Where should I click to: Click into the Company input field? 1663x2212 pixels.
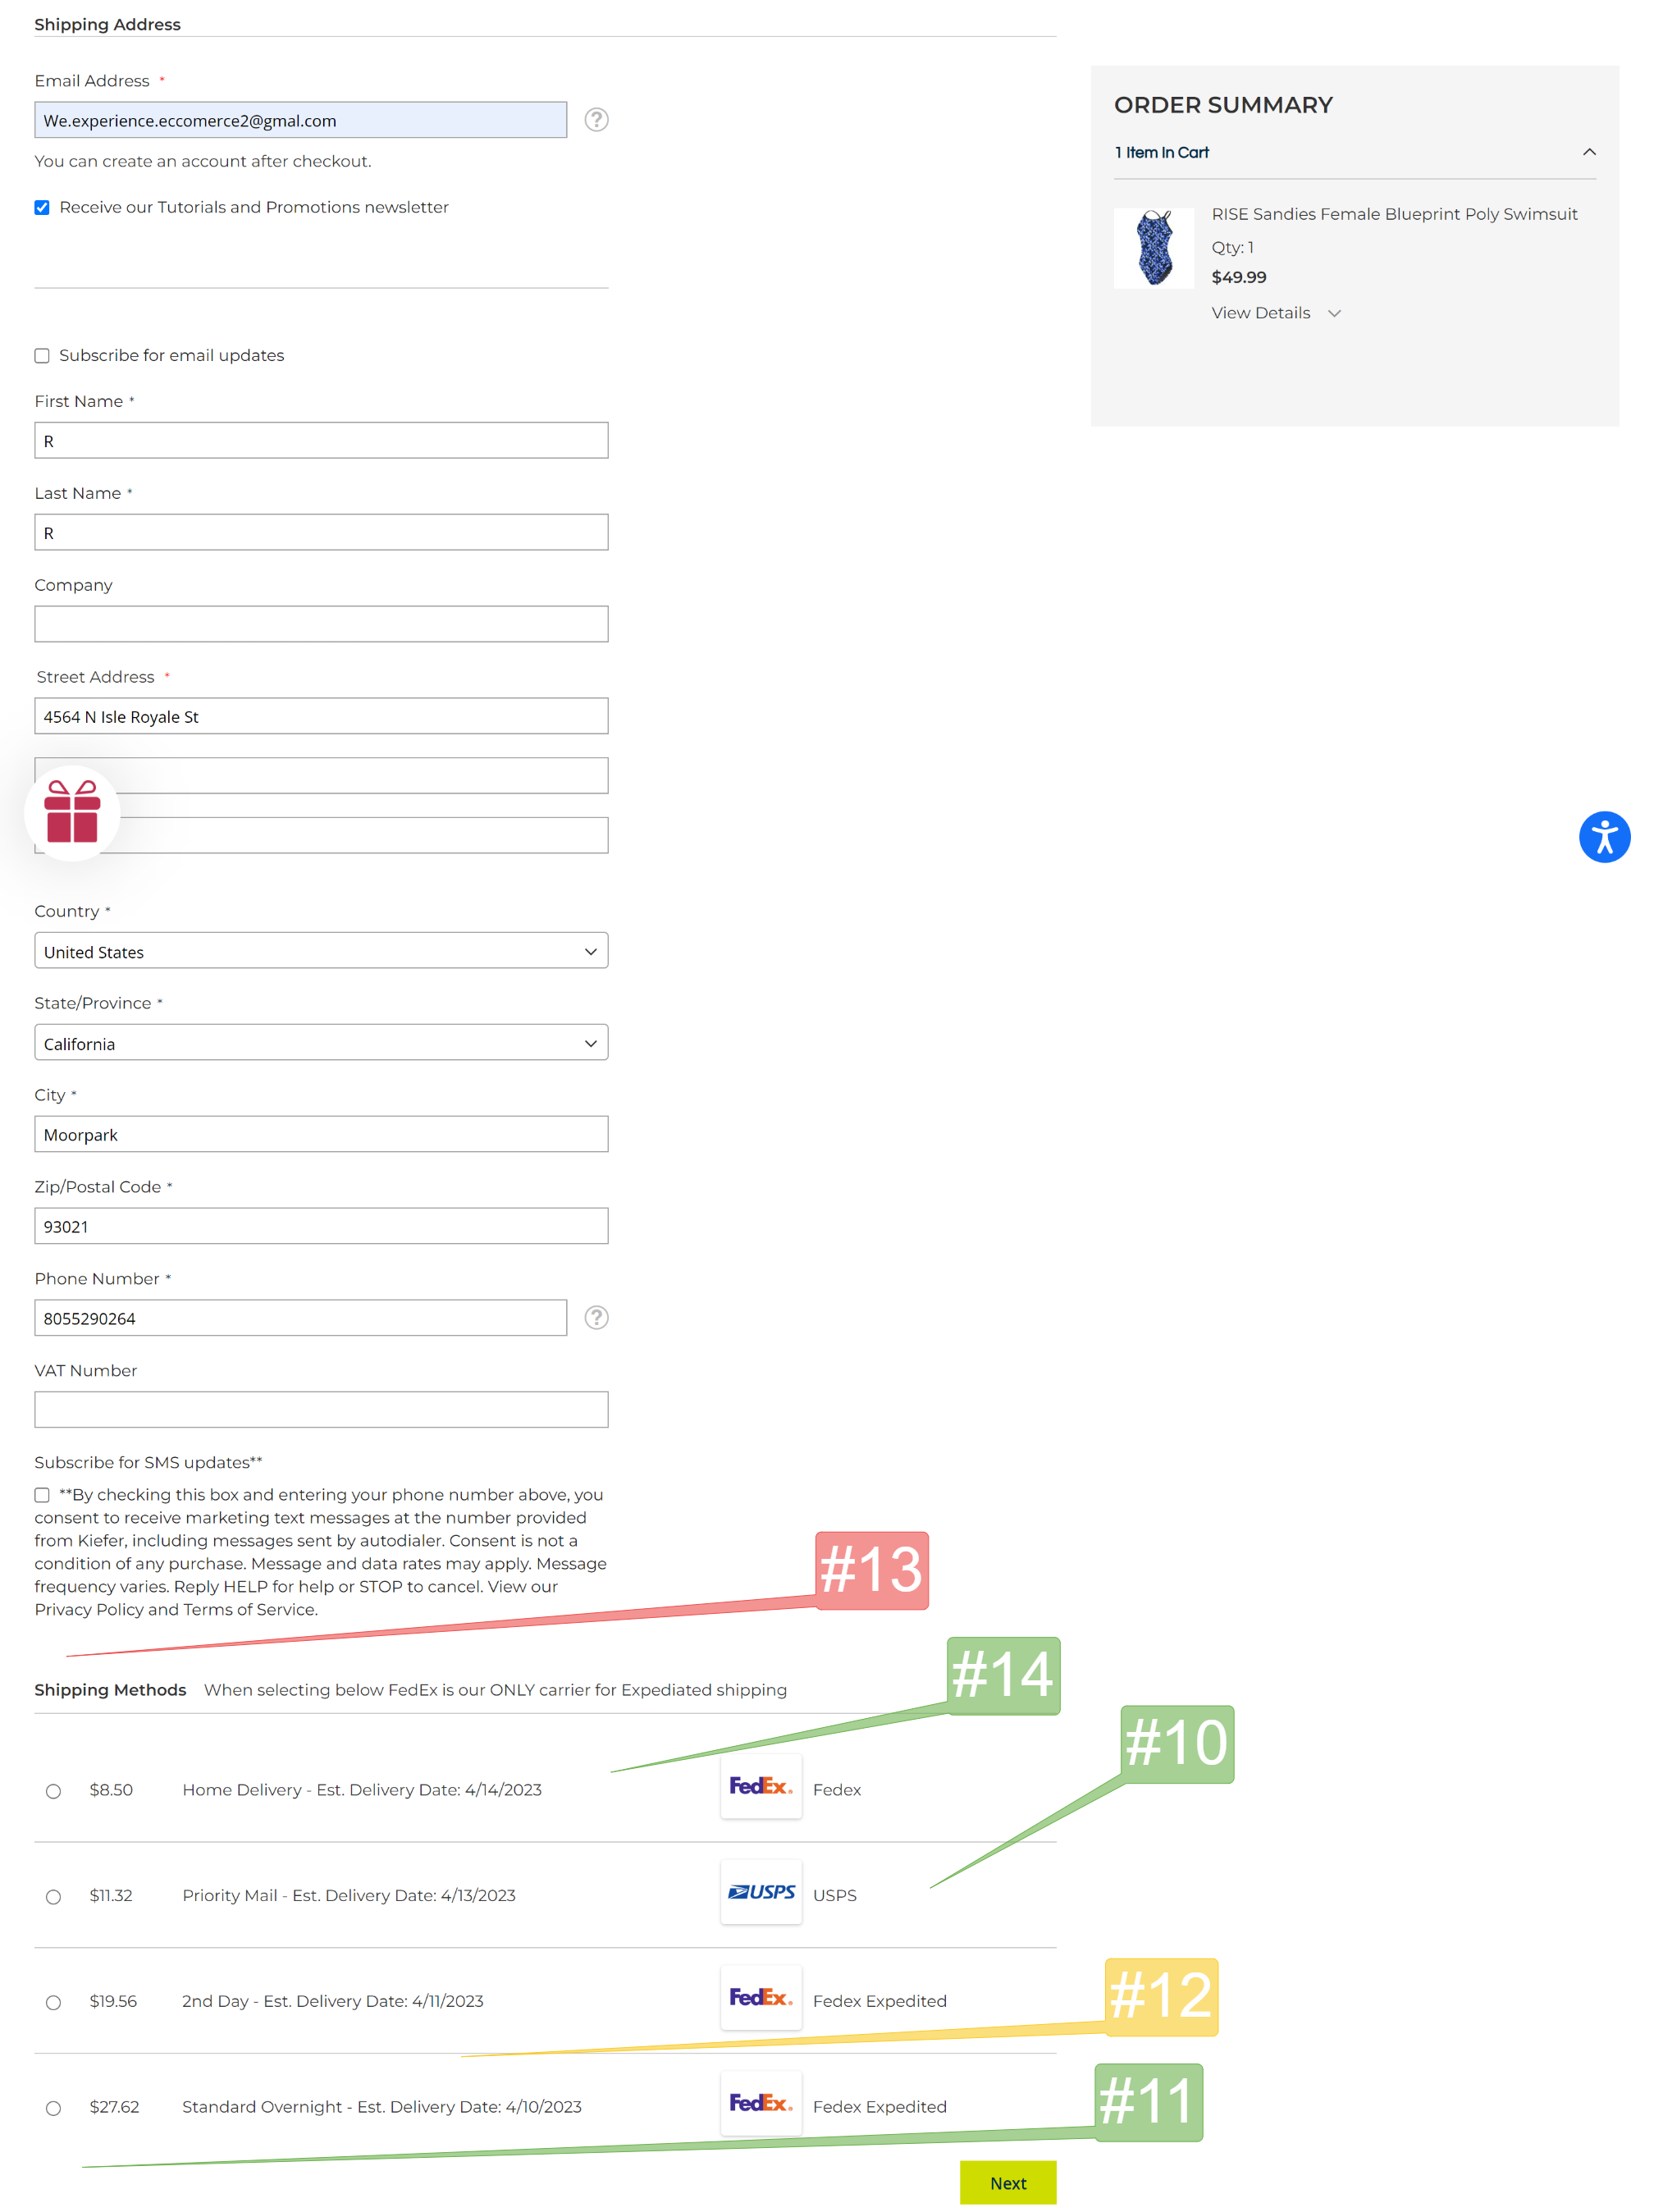coord(321,624)
